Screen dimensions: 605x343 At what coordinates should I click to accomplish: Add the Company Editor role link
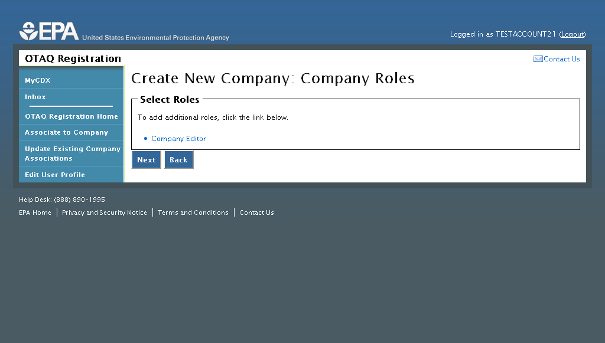point(178,139)
